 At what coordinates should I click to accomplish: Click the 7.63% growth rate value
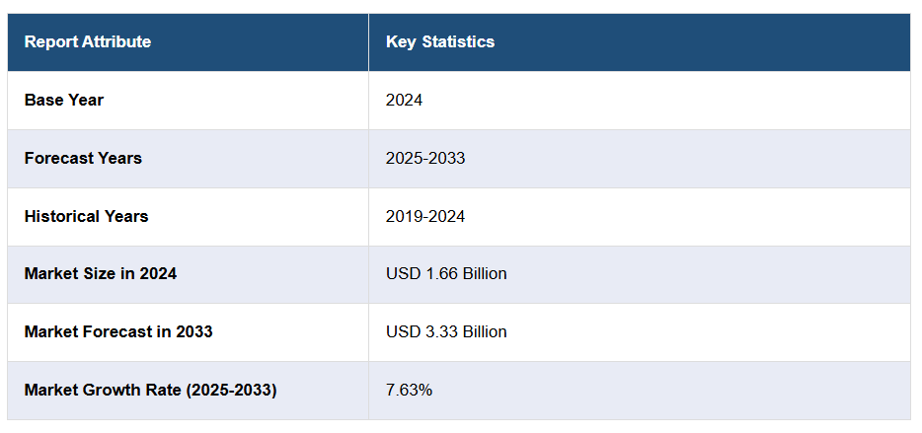[x=409, y=390]
